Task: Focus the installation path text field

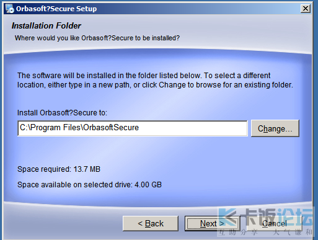Action: [133, 128]
